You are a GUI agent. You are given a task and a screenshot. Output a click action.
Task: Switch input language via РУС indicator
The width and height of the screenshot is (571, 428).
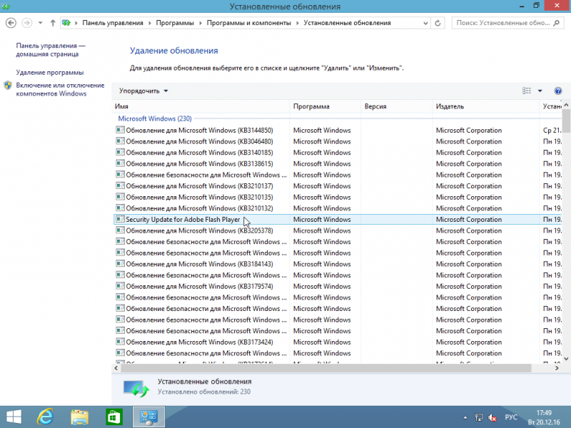[511, 417]
